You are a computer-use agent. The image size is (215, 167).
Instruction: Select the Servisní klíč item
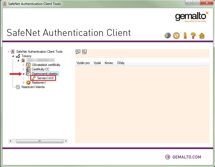point(45,78)
